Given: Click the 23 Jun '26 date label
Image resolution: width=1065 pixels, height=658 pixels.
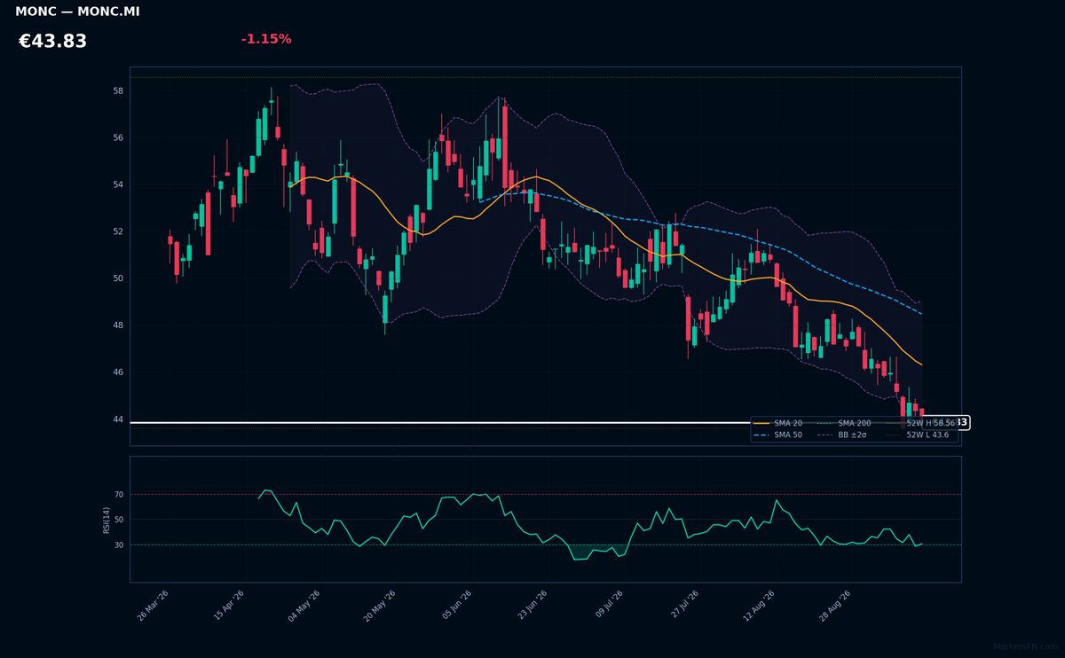Looking at the screenshot, I should [532, 606].
